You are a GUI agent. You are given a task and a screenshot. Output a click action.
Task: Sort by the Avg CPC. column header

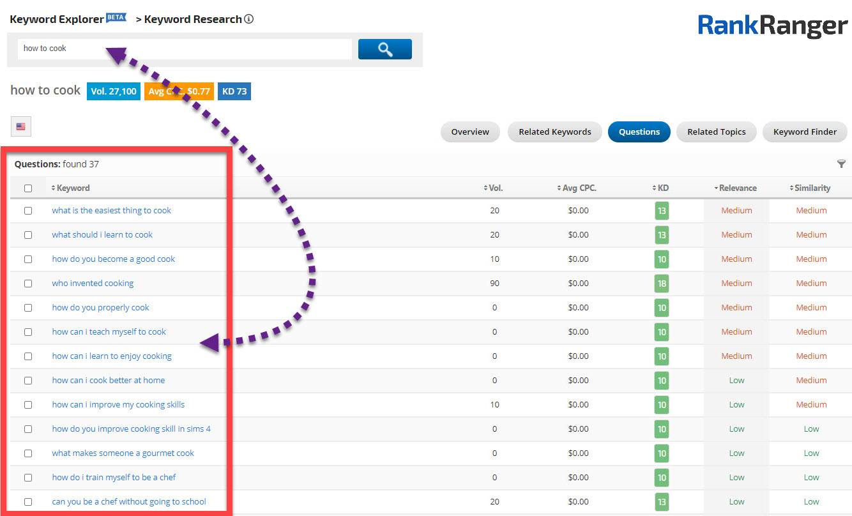coord(577,188)
